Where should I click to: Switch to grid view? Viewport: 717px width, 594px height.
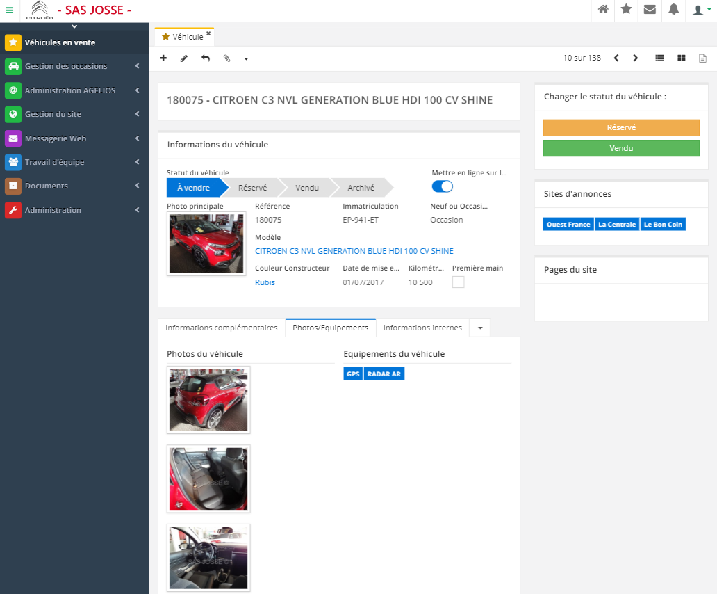tap(682, 58)
